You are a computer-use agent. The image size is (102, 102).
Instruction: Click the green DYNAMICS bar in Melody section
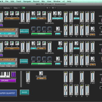(42, 34)
